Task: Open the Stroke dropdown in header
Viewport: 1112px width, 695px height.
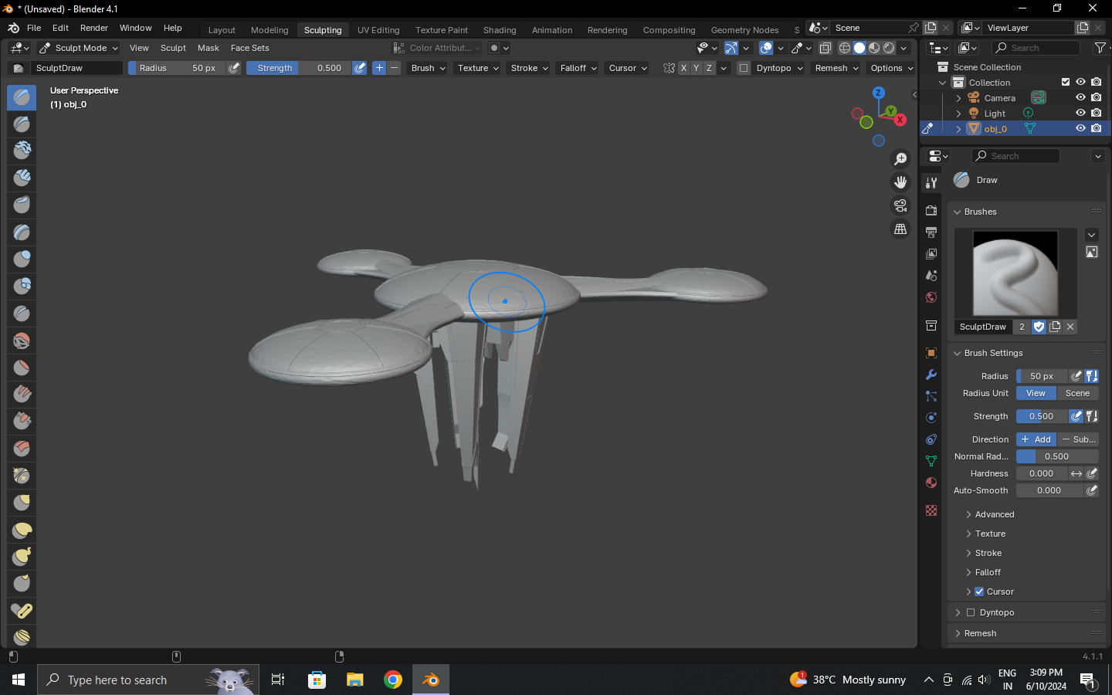Action: pyautogui.click(x=529, y=68)
